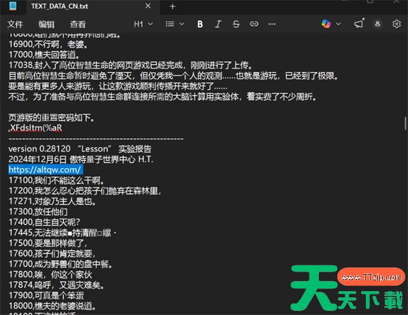Click the 2024年12月6日 date line
This screenshot has height=315, width=408.
81,159
